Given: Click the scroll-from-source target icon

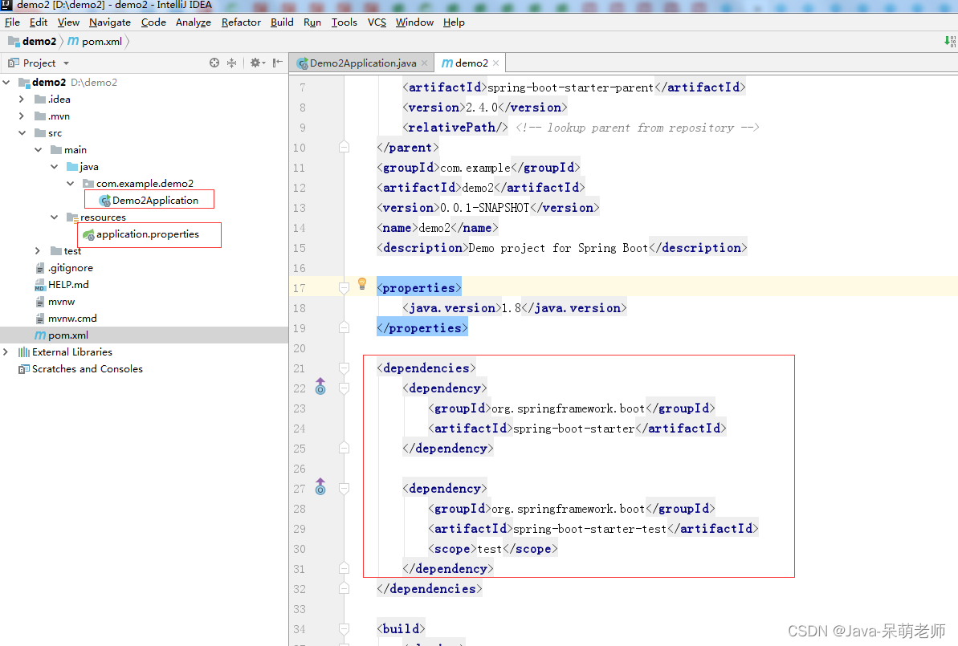Looking at the screenshot, I should tap(214, 63).
